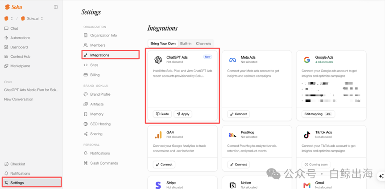Switch to Bring Your Own tab
385x189 pixels.
coord(163,44)
